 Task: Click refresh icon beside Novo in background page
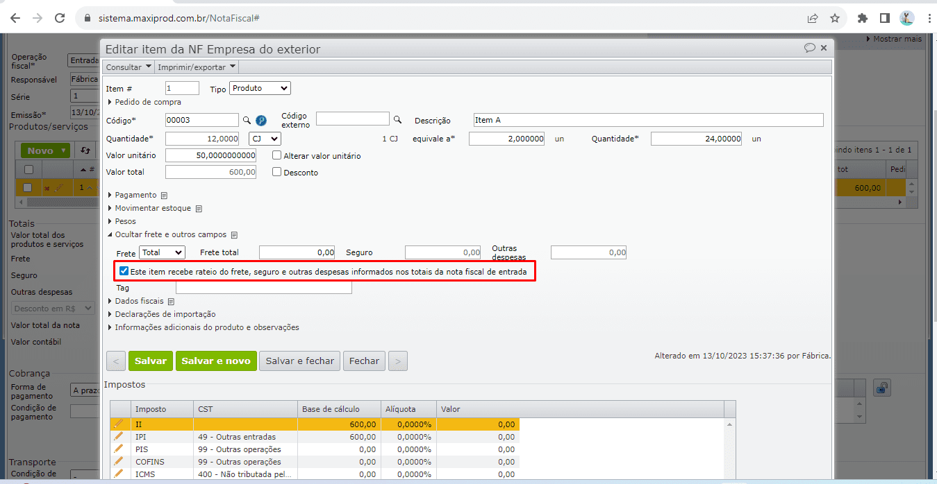click(x=85, y=150)
